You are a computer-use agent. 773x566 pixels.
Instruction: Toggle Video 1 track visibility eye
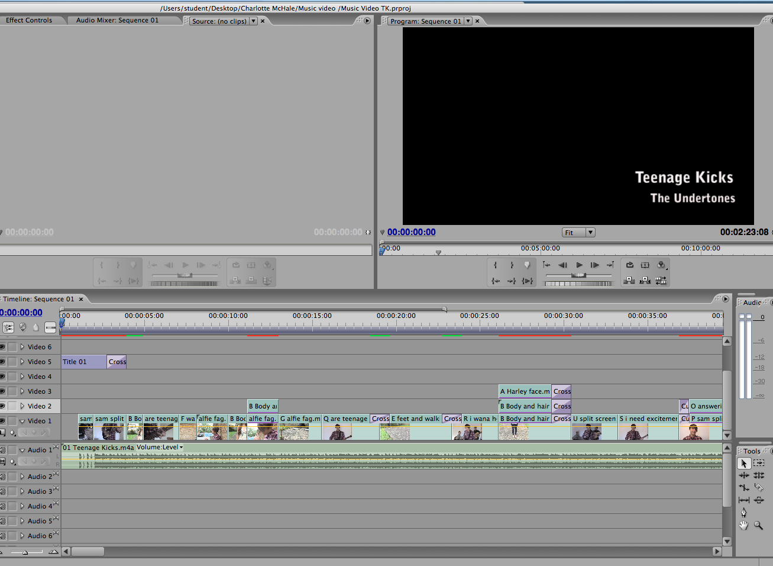2,421
